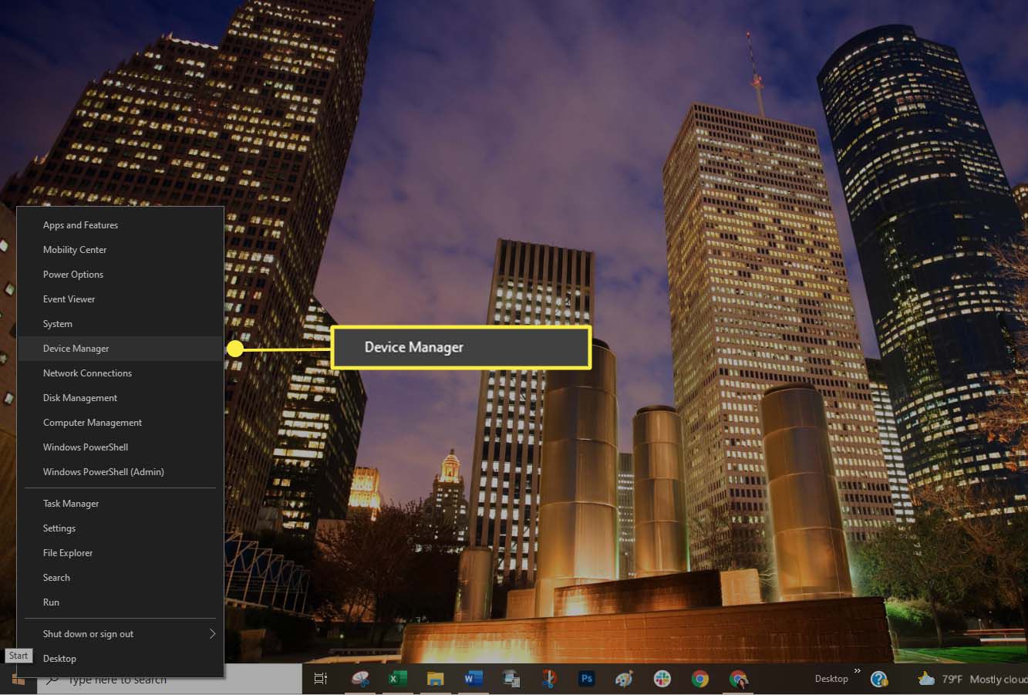Launch Windows PowerShell (Admin)
Image resolution: width=1028 pixels, height=695 pixels.
[120, 472]
